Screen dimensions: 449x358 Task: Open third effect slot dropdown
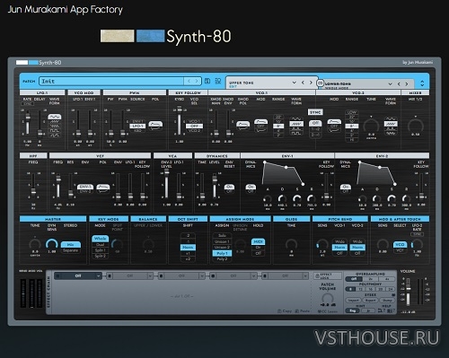(x=202, y=275)
